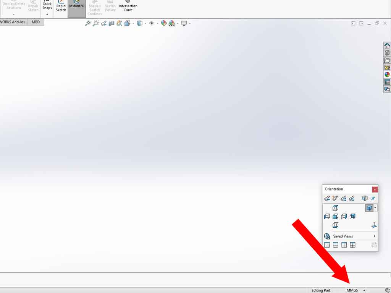Toggle Shaded Sketch Contours
The width and height of the screenshot is (391, 293).
pos(95,8)
